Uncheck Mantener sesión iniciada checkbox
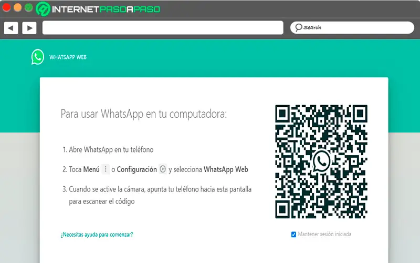Viewport: 420px width, 263px height. [x=293, y=234]
